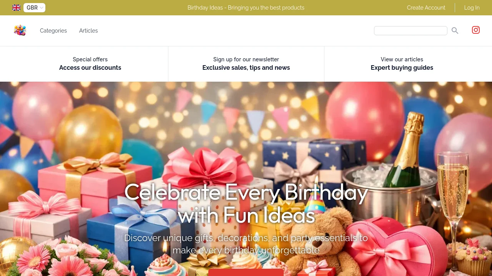Expand the GBR country dropdown
This screenshot has width=492, height=276.
[34, 8]
